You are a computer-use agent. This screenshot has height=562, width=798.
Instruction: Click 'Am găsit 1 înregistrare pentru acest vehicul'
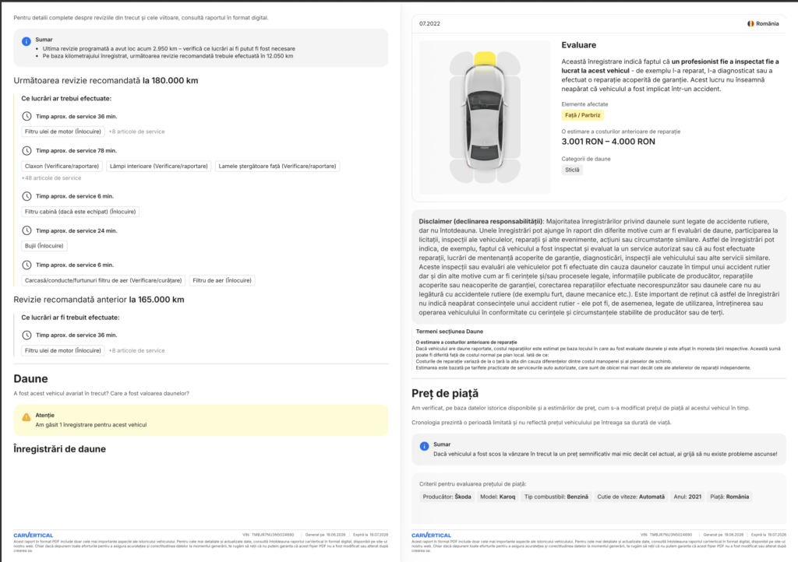point(91,425)
